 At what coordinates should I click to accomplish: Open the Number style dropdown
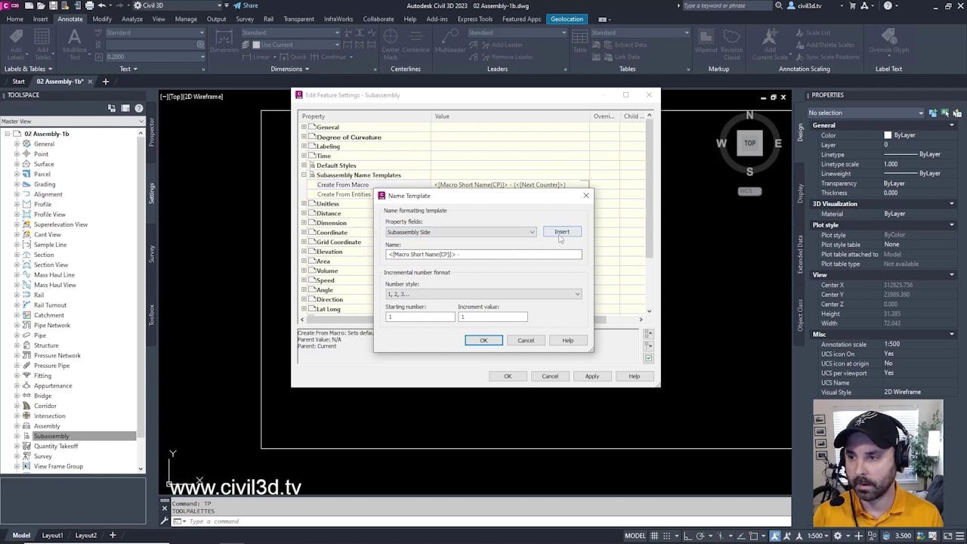(577, 294)
